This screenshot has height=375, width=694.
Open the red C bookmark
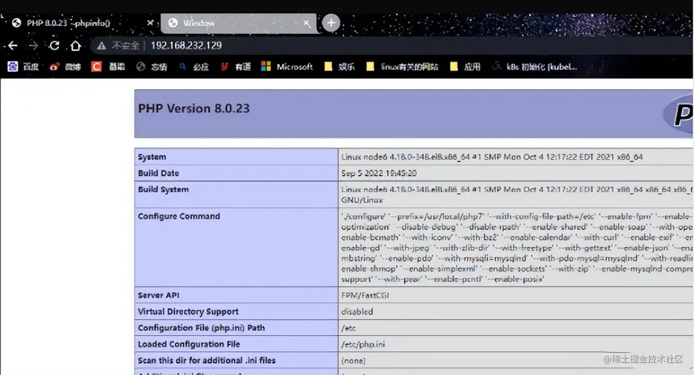tap(108, 67)
